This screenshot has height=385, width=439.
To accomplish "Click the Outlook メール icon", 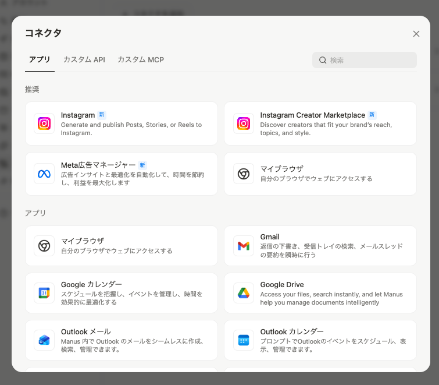I will pyautogui.click(x=44, y=340).
